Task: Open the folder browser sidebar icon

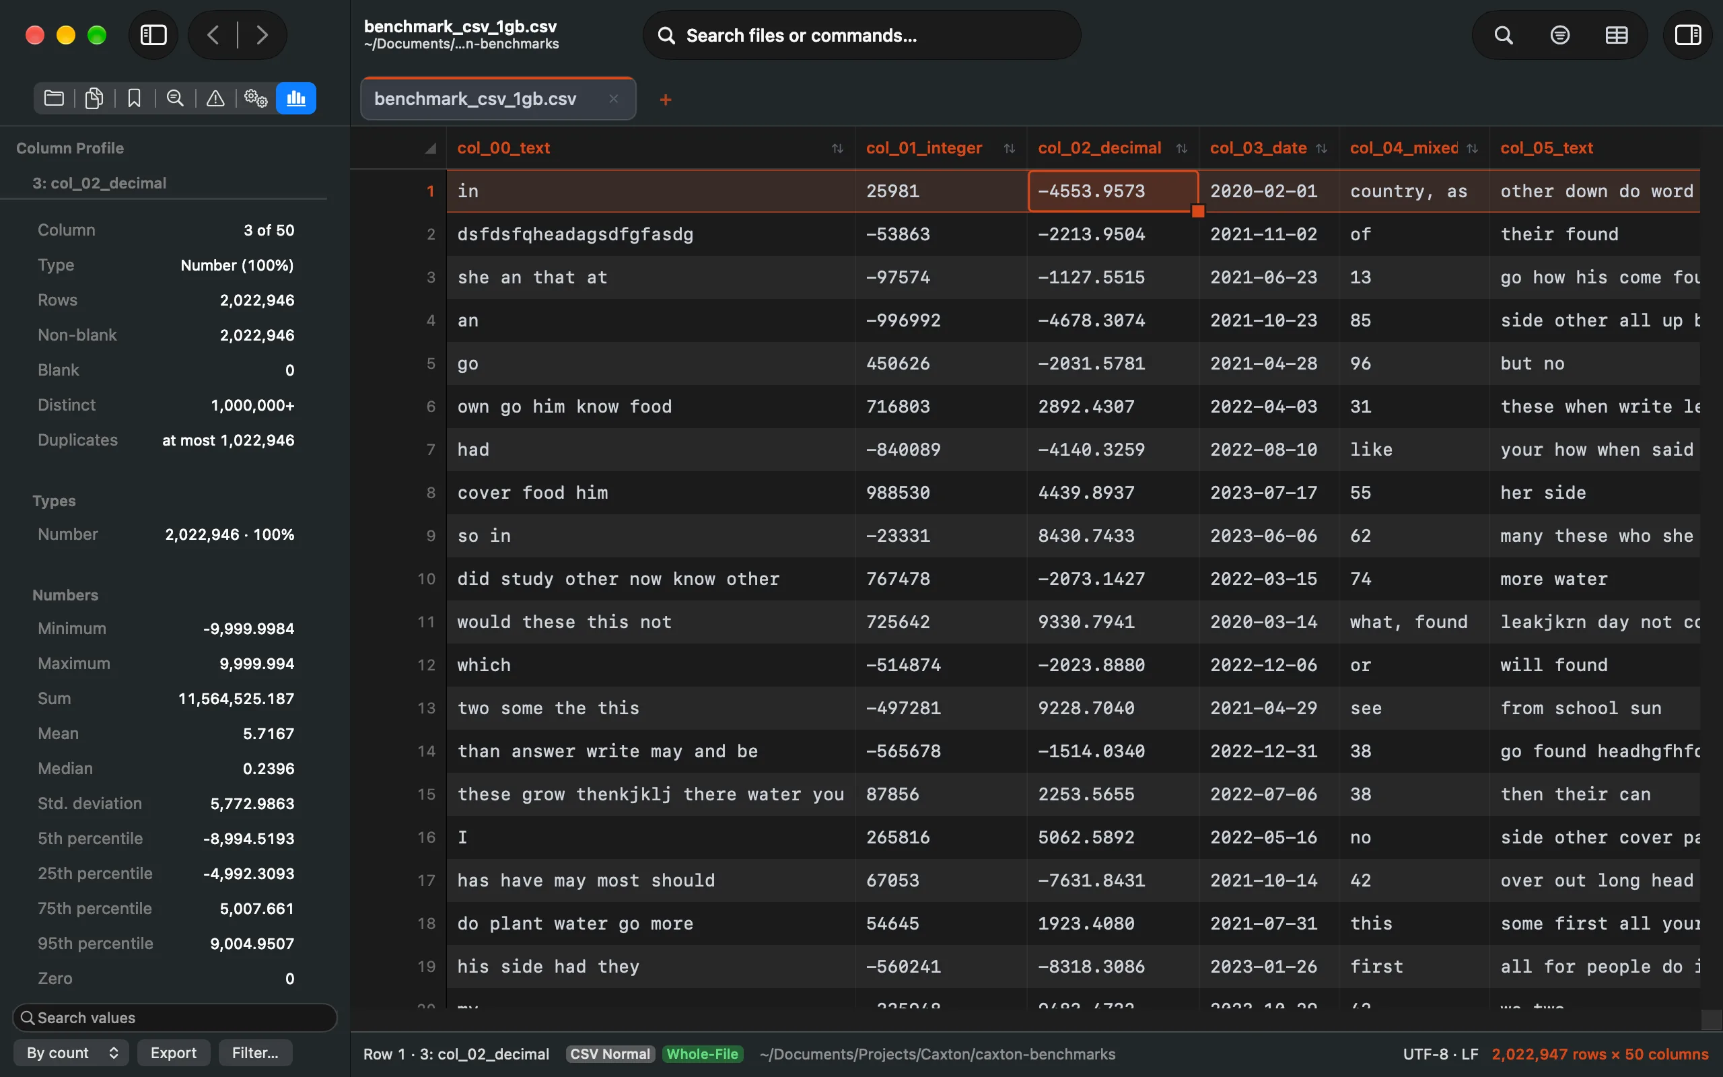Action: (x=54, y=98)
